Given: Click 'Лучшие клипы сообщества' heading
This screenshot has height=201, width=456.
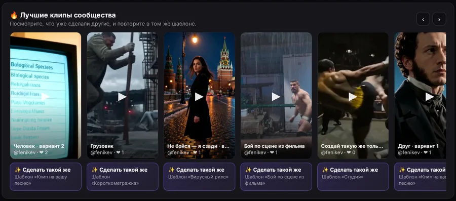Looking at the screenshot, I should click(68, 15).
